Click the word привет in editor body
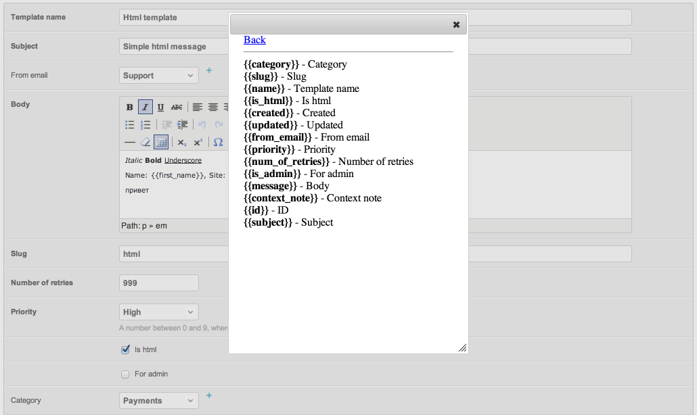 [137, 191]
